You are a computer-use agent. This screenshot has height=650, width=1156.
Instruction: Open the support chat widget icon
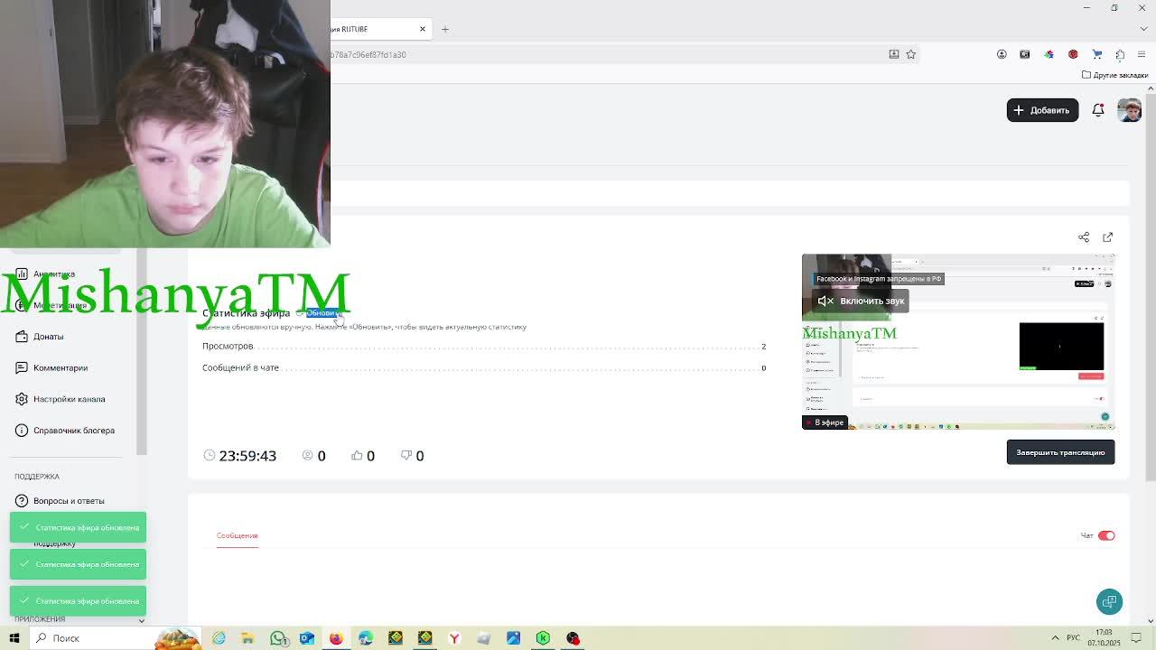pos(1109,601)
